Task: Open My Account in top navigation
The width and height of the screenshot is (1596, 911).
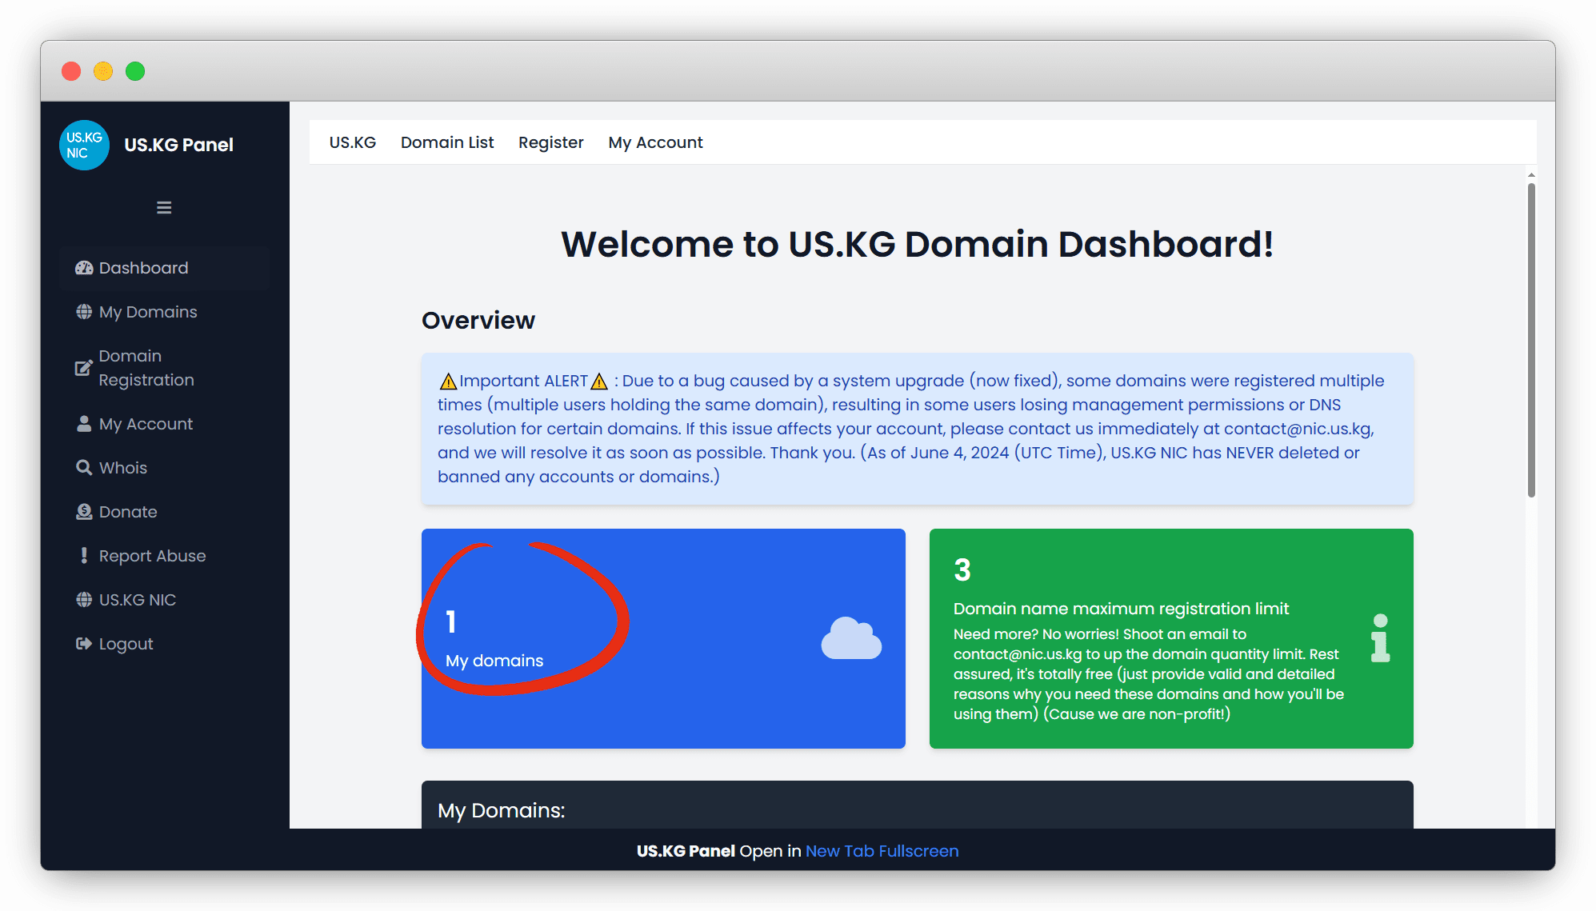Action: tap(655, 142)
